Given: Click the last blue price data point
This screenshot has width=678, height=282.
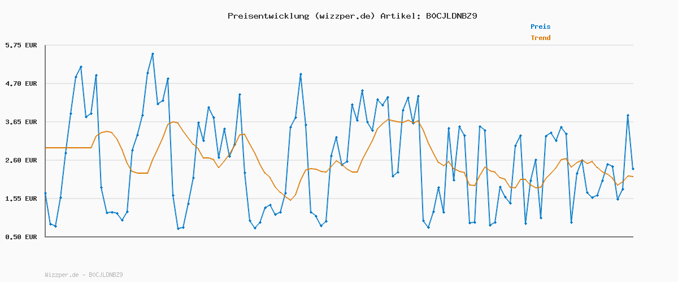Looking at the screenshot, I should tap(633, 169).
